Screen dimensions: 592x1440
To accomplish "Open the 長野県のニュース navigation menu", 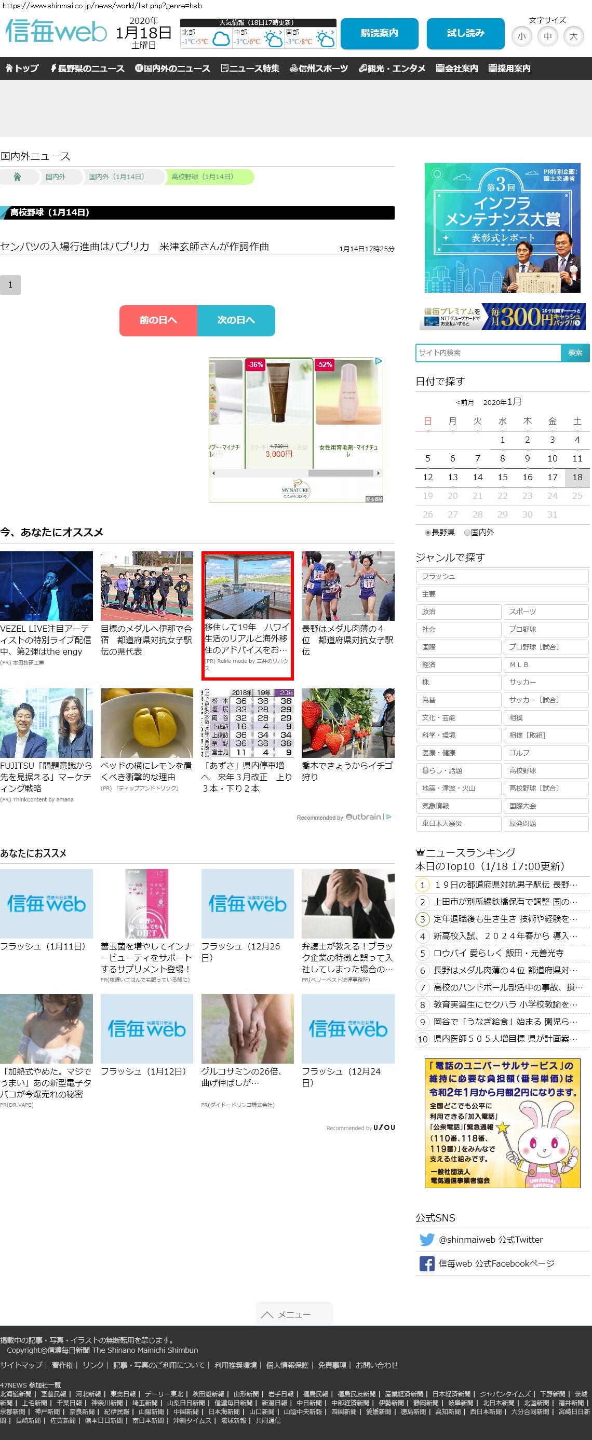I will pyautogui.click(x=87, y=68).
